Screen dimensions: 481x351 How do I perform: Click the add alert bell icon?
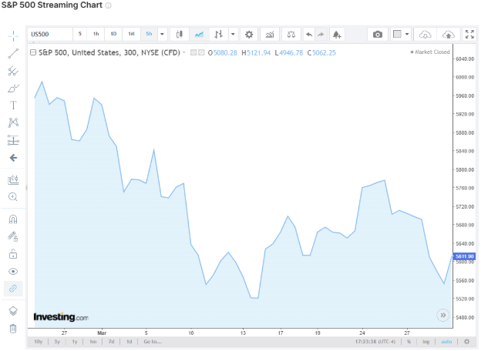(x=337, y=35)
